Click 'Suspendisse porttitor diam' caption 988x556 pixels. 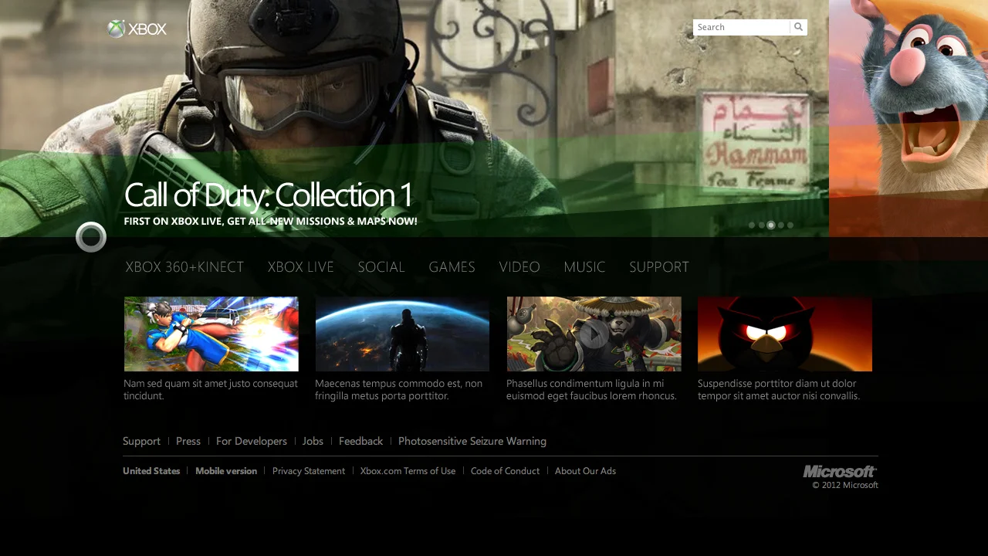tap(779, 390)
